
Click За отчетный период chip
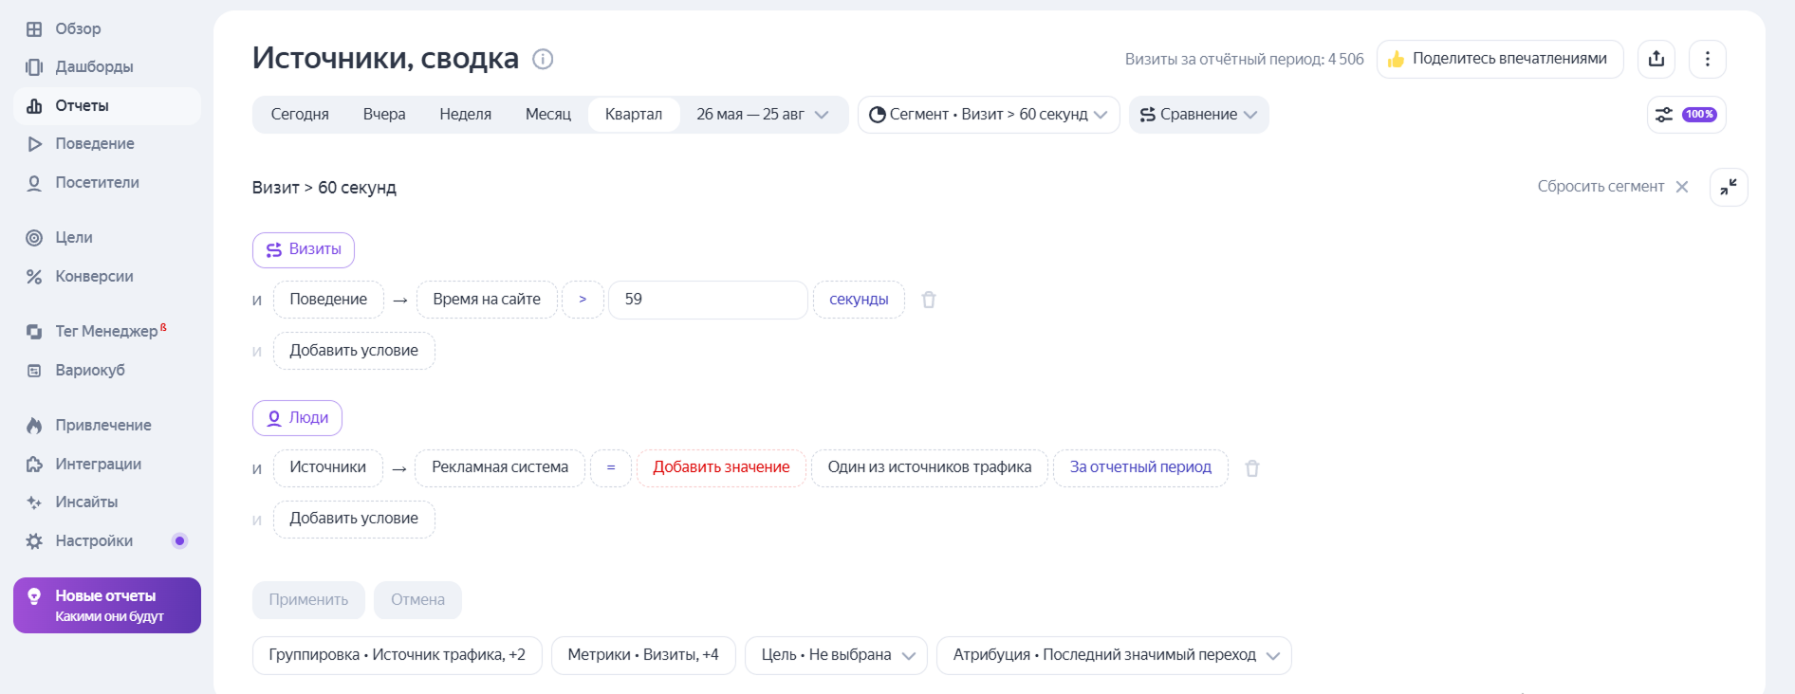click(1140, 467)
